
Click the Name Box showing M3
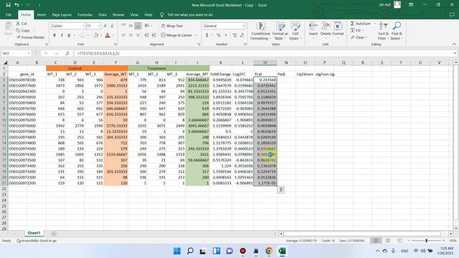[x=16, y=53]
